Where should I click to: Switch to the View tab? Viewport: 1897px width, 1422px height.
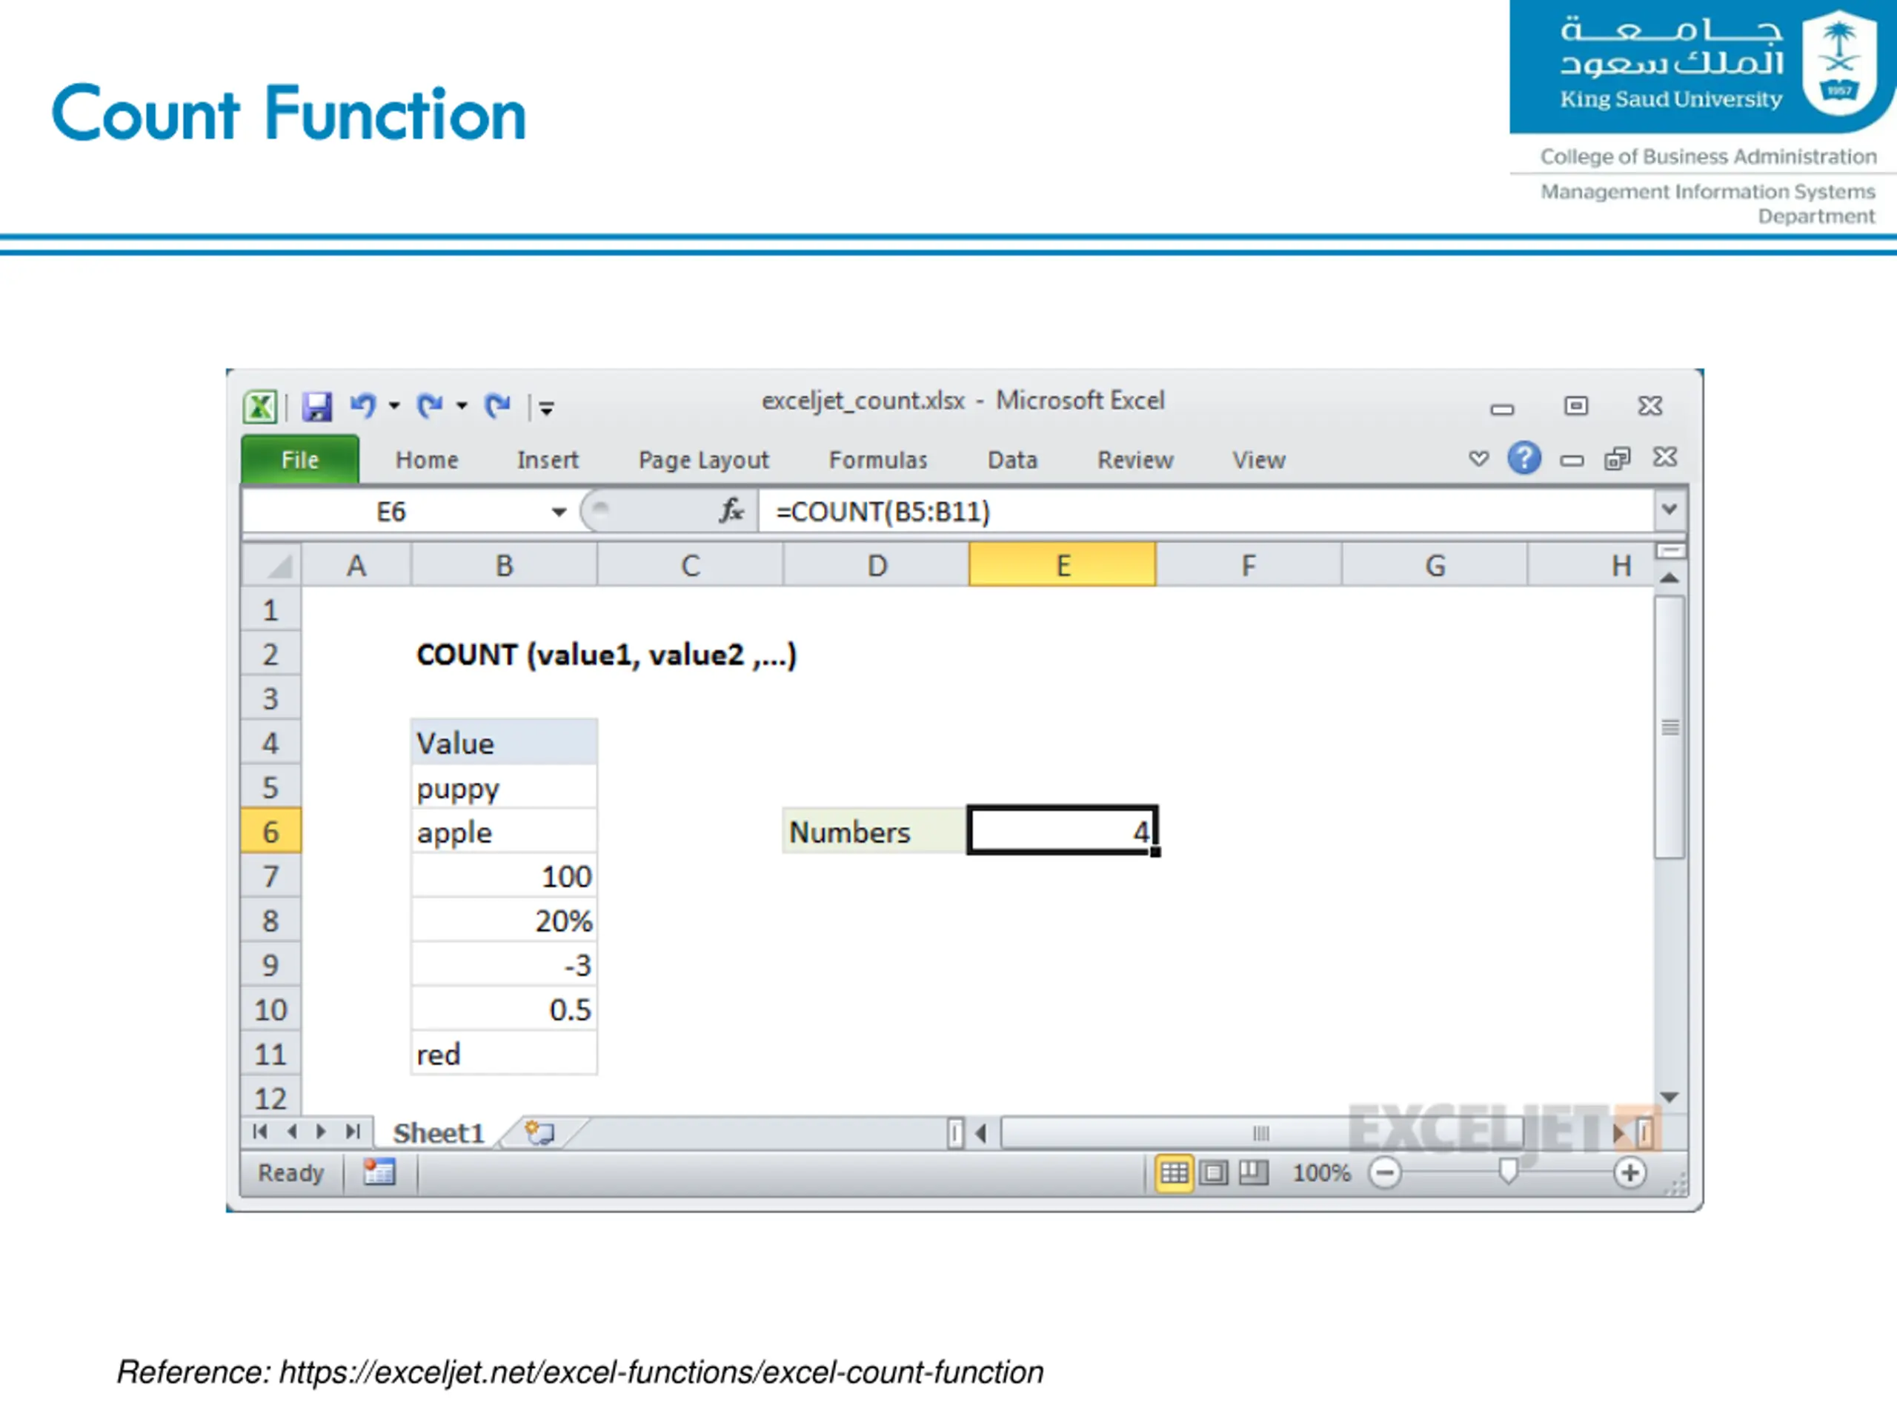pos(1259,460)
